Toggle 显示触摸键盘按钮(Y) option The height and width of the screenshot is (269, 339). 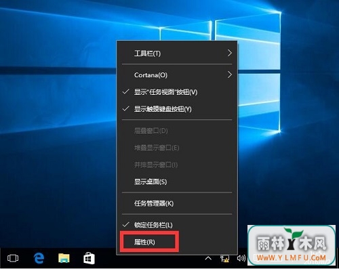177,109
